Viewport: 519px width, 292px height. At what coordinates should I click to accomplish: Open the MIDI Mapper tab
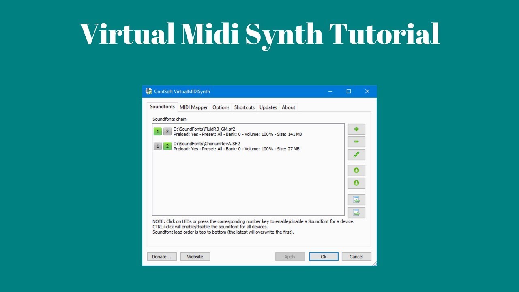coord(193,107)
